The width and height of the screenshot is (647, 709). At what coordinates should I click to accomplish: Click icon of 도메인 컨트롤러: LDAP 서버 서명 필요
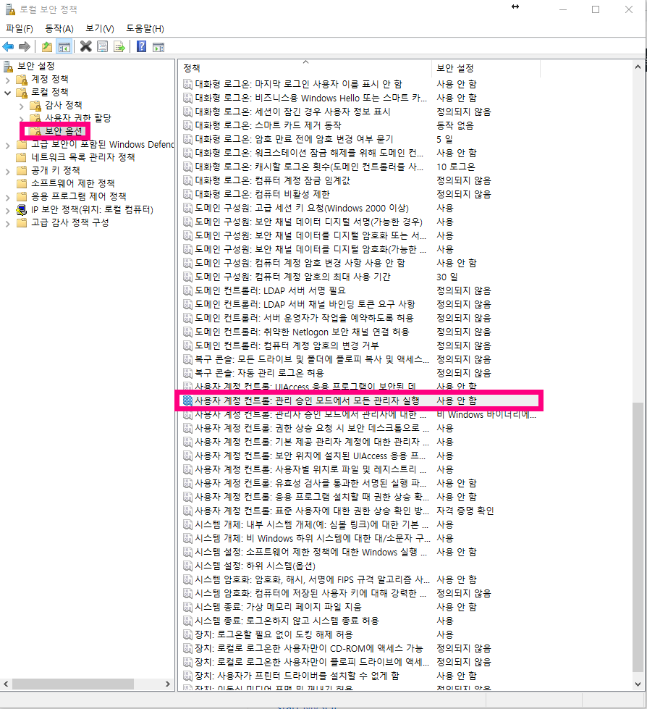(x=187, y=290)
